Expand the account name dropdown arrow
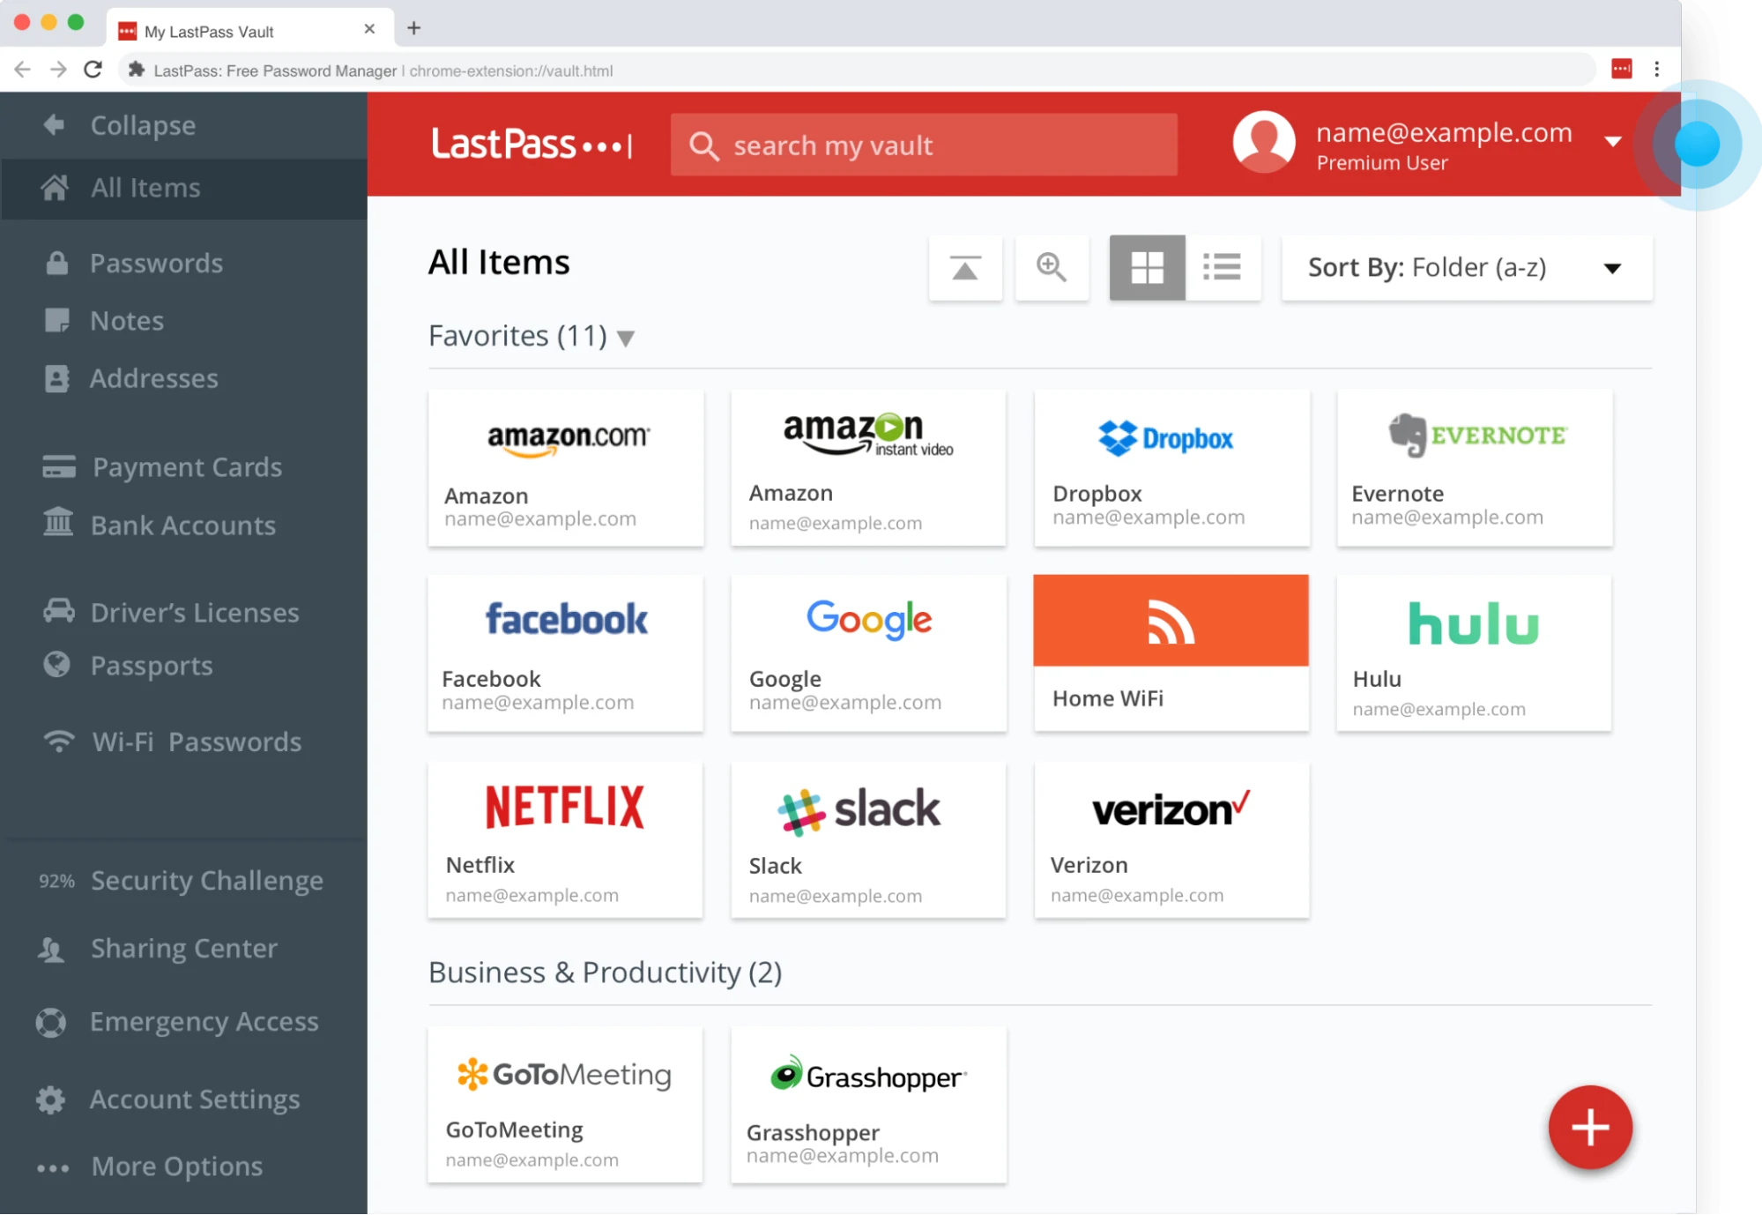Viewport: 1762px width, 1215px height. tap(1612, 144)
